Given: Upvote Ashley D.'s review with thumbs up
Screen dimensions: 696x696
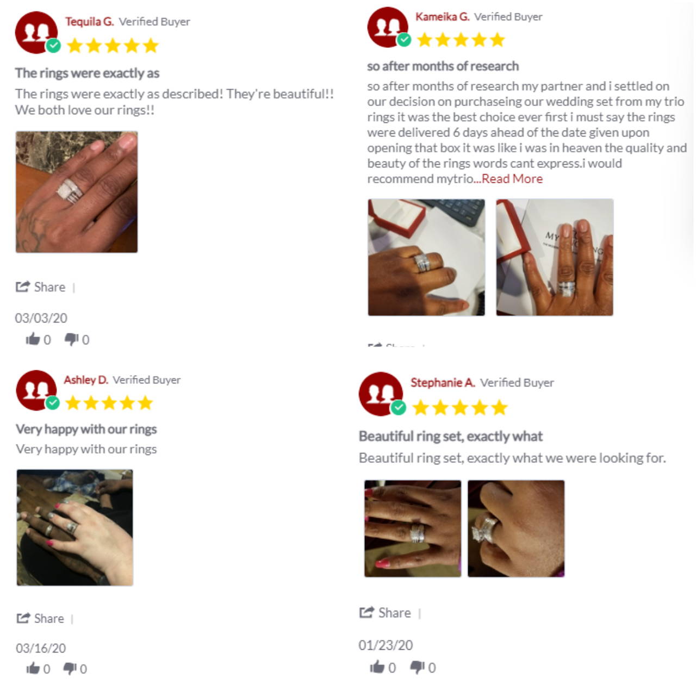Looking at the screenshot, I should click(33, 668).
